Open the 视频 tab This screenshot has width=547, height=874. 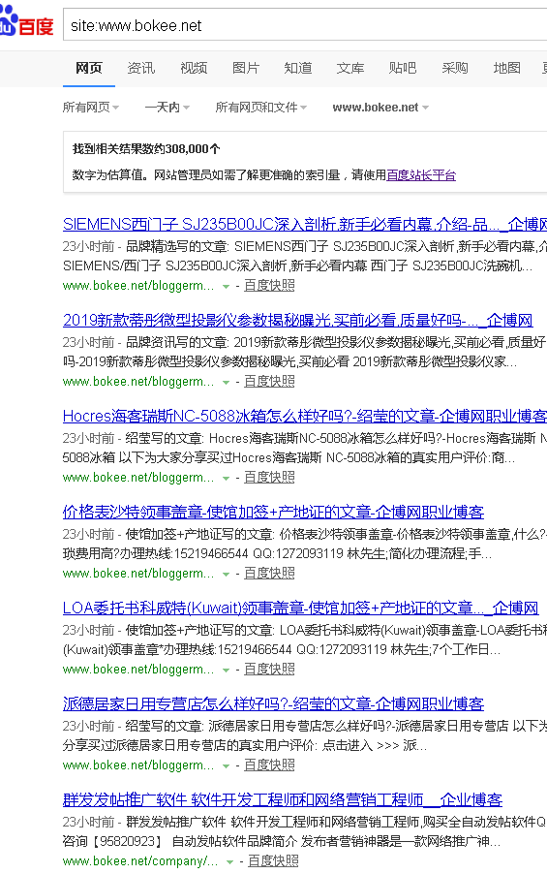point(194,68)
